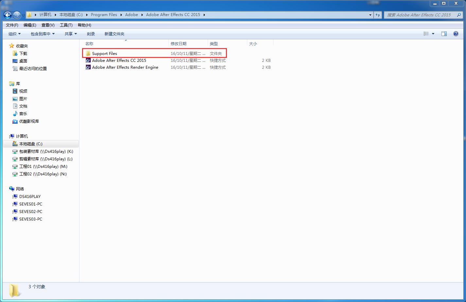Open network drive 工程01 (M:)
This screenshot has width=466, height=302.
(43, 166)
